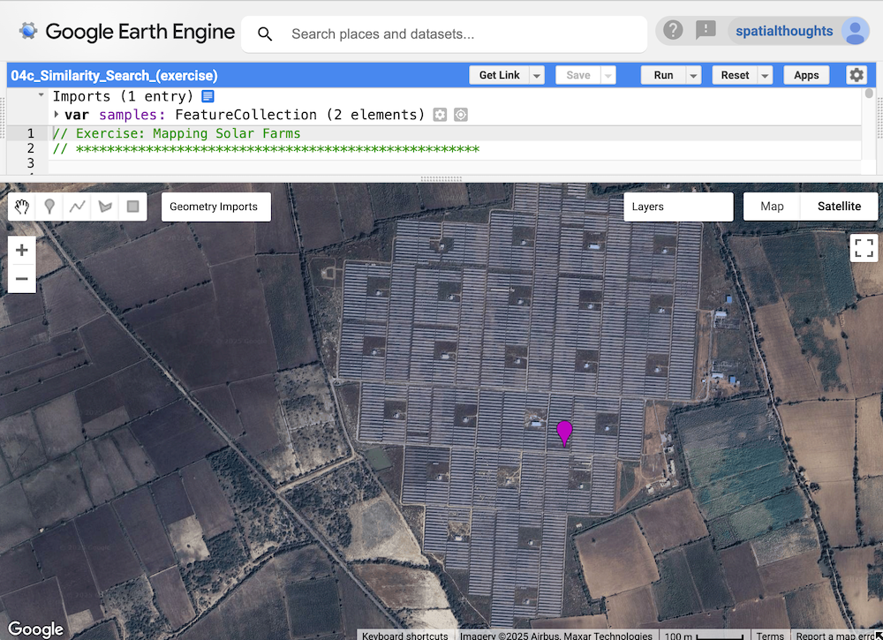Image resolution: width=883 pixels, height=640 pixels.
Task: Switch to Map view type
Action: (x=772, y=207)
